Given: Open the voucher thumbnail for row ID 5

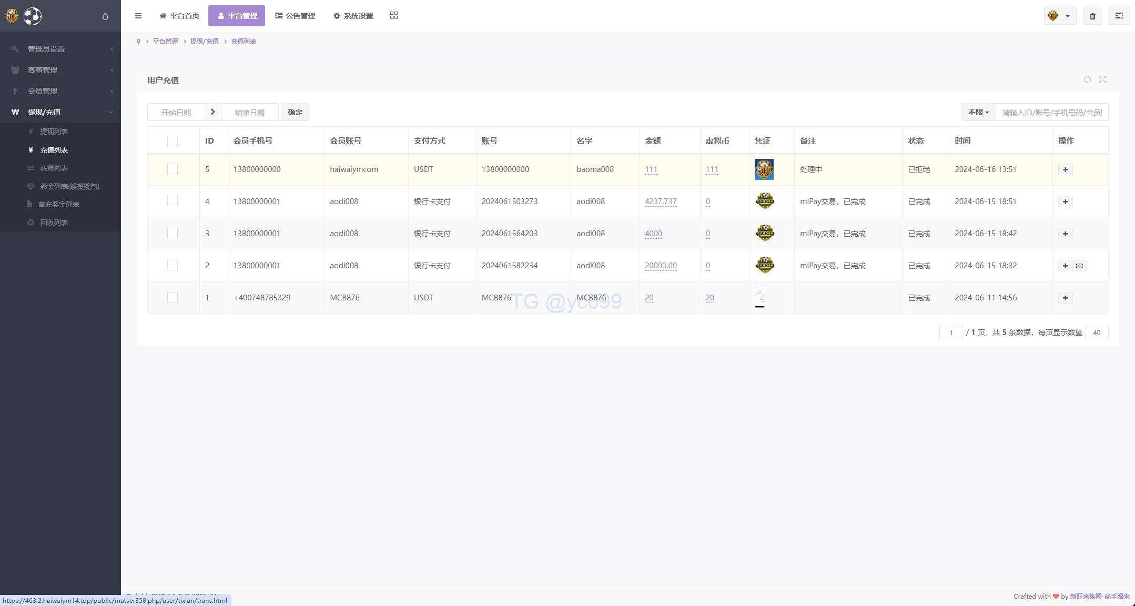Looking at the screenshot, I should point(764,169).
